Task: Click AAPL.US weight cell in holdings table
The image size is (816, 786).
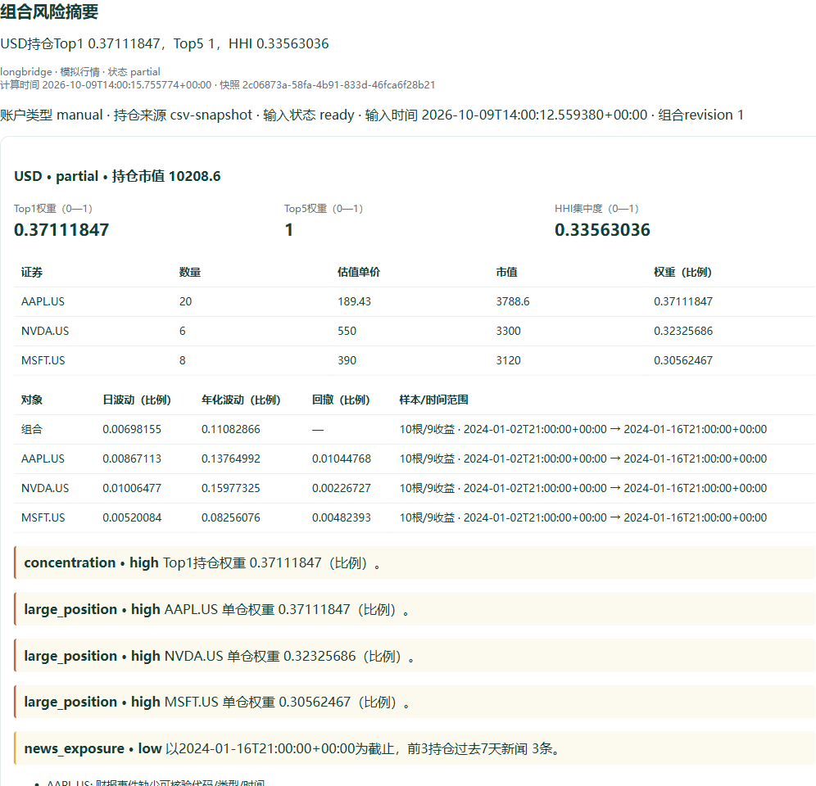Action: click(x=683, y=301)
